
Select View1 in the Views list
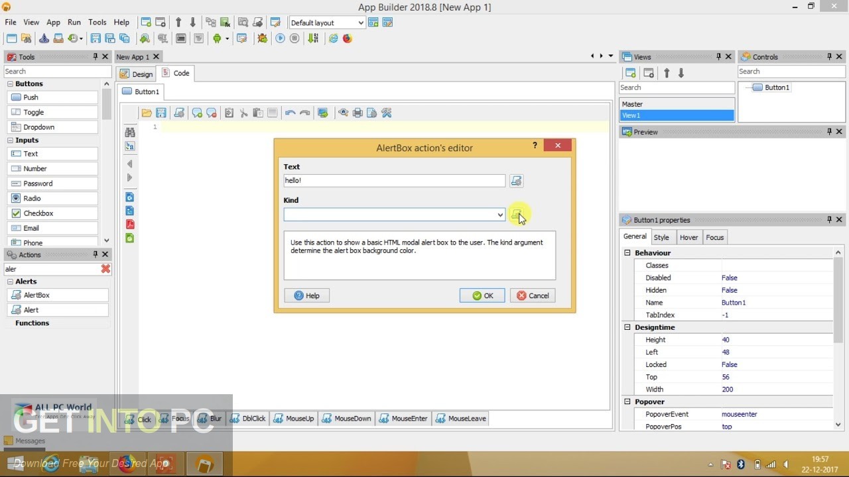coord(677,115)
